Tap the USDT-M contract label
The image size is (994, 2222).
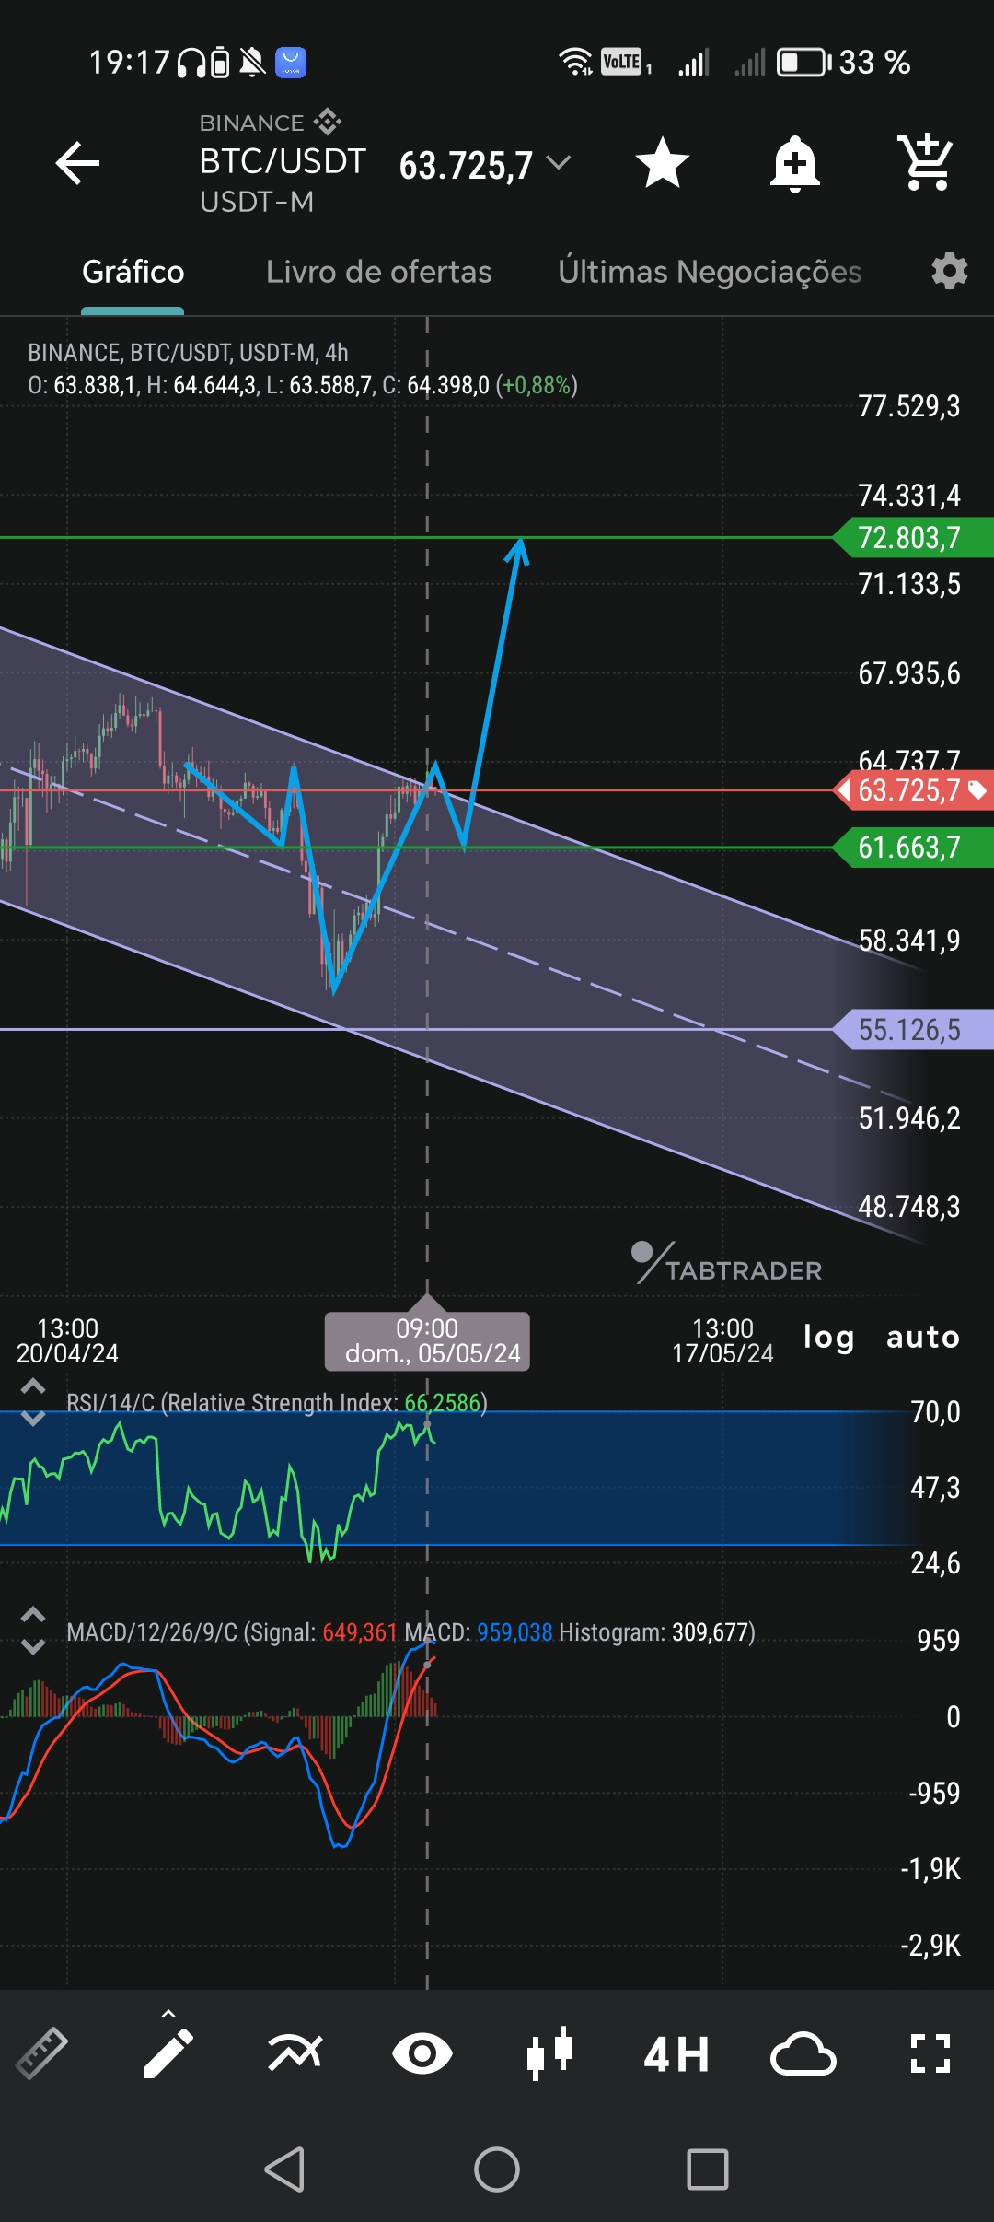click(257, 202)
